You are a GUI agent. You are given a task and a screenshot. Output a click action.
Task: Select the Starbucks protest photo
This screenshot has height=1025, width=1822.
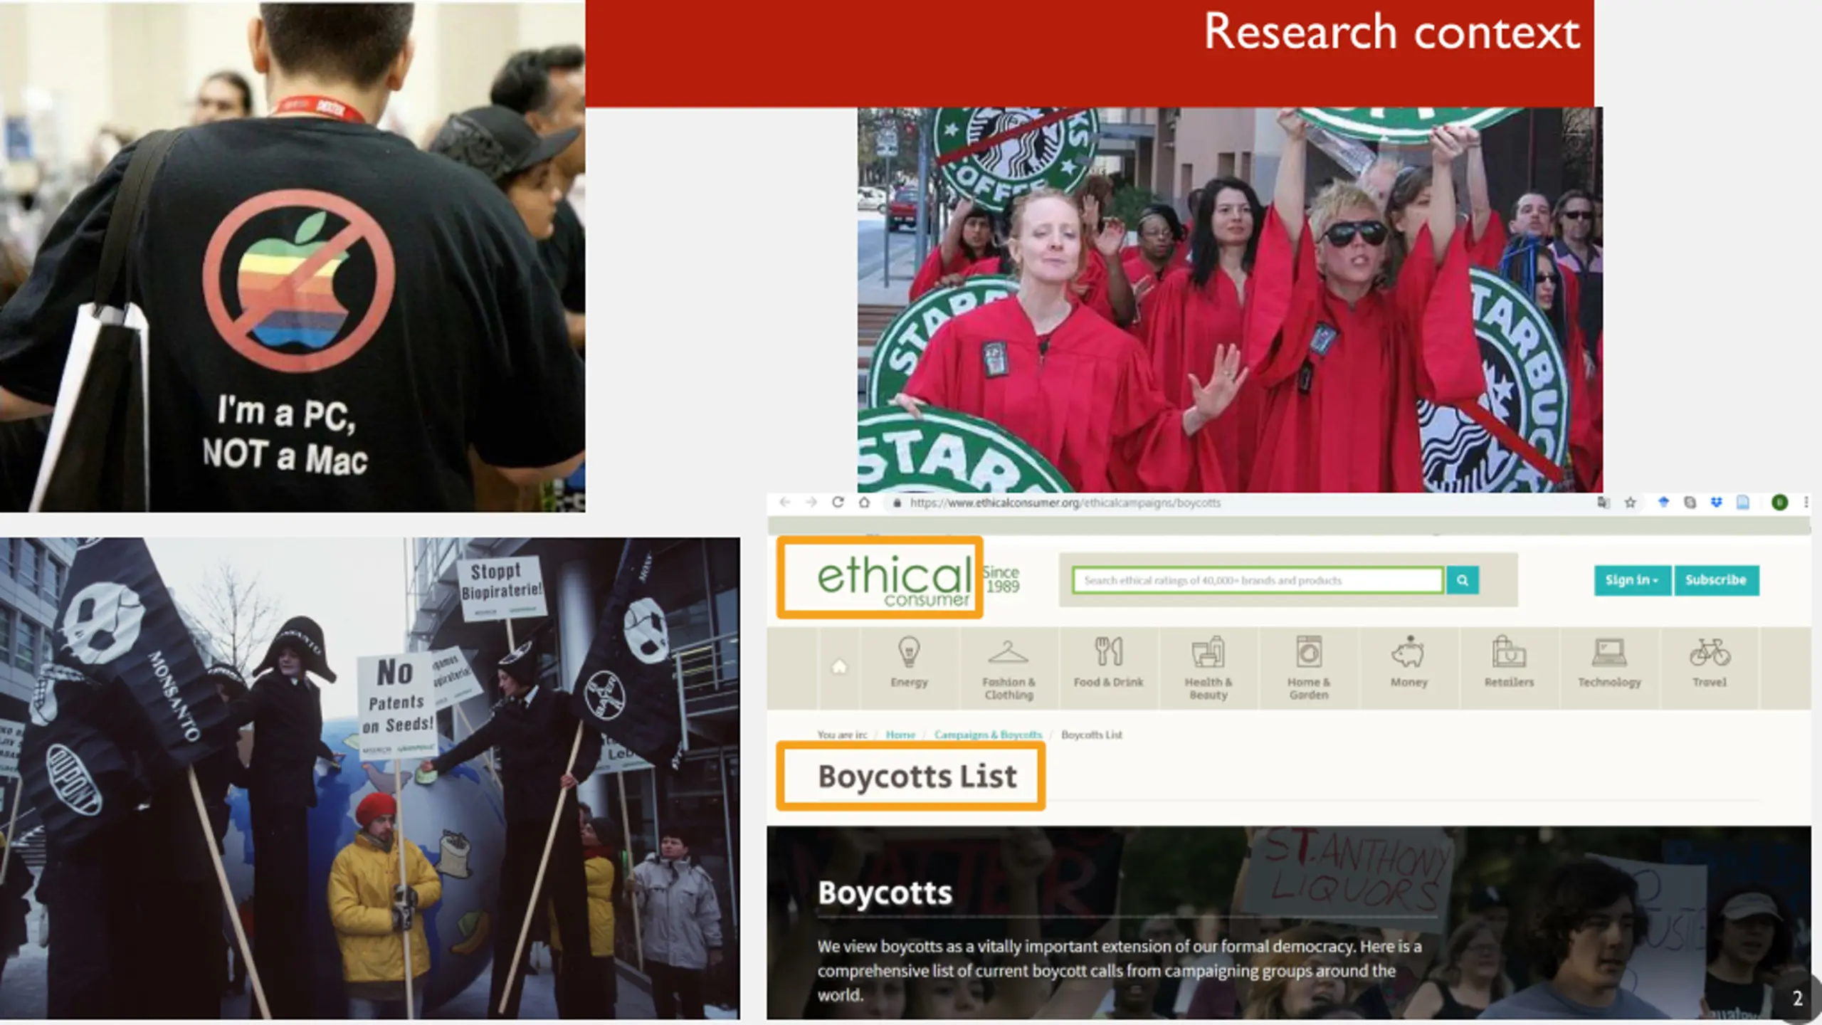(x=1230, y=300)
